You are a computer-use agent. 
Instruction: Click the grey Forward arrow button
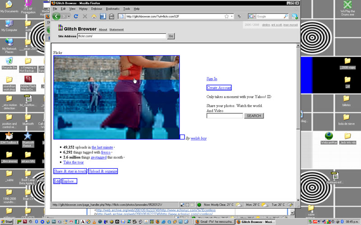pyautogui.click(x=65, y=16)
